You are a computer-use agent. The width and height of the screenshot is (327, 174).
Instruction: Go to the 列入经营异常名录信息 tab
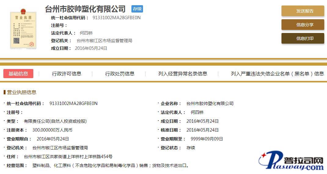pos(182,74)
